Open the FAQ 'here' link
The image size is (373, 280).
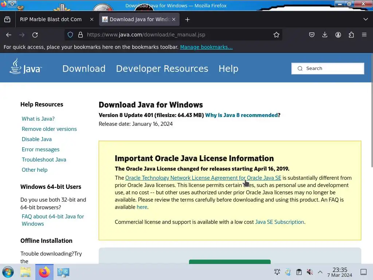142,207
